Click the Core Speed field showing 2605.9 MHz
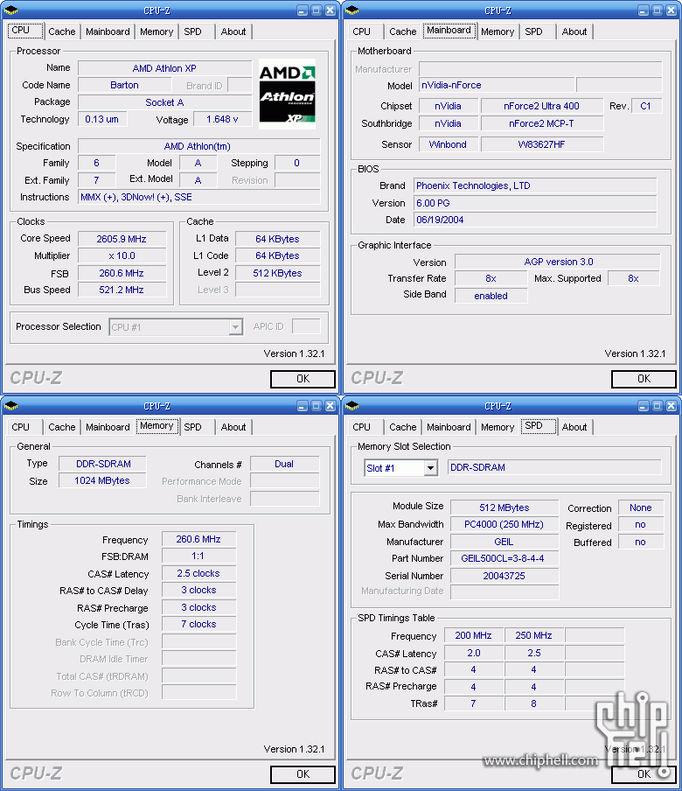Image resolution: width=682 pixels, height=791 pixels. coord(121,239)
